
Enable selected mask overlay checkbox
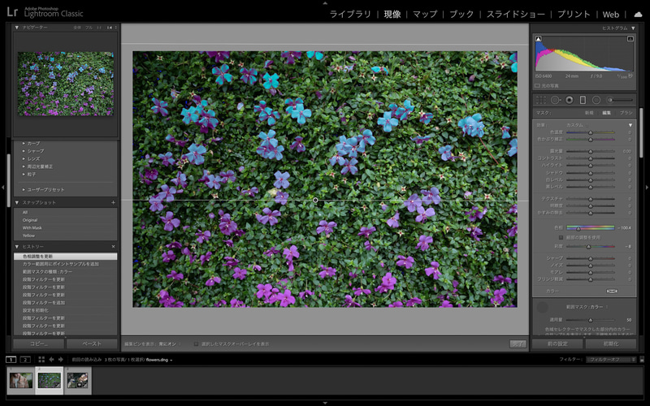pos(196,343)
